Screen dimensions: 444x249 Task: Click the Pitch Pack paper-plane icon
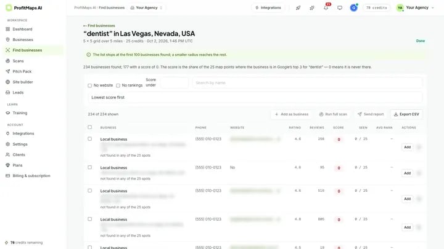[x=7, y=71]
